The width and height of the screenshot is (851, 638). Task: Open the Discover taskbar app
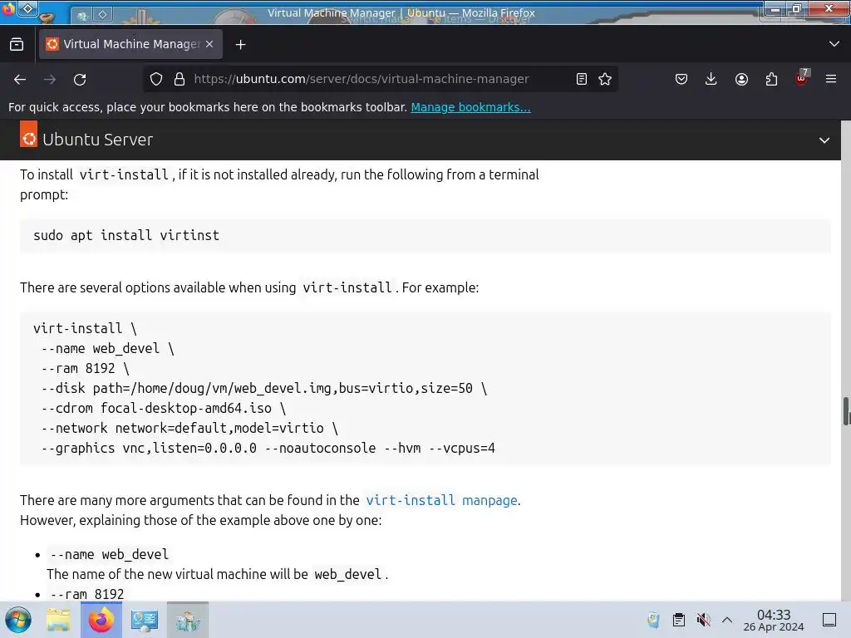coord(188,620)
